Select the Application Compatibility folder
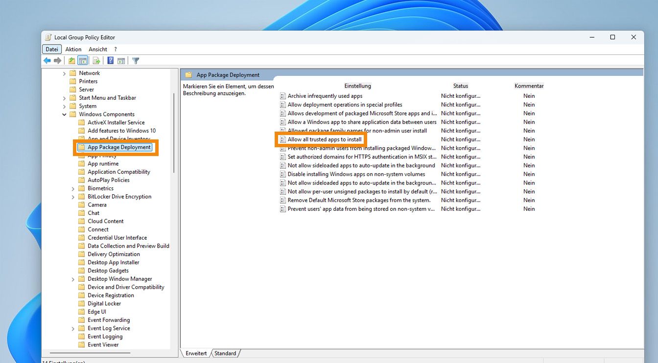This screenshot has height=363, width=658. (119, 172)
